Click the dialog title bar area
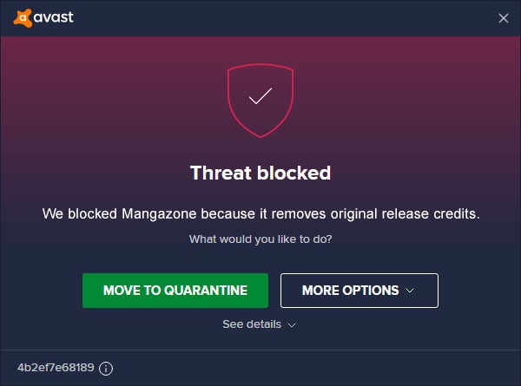This screenshot has height=386, width=521. click(x=260, y=16)
